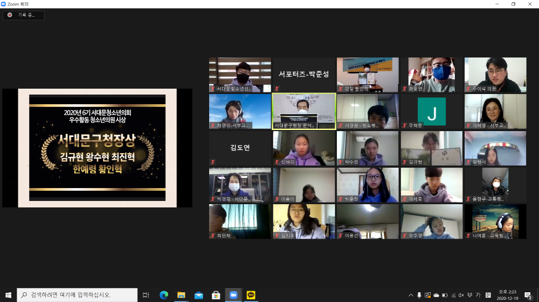Open Zoom from the taskbar
The height and width of the screenshot is (302, 539).
coord(233,295)
